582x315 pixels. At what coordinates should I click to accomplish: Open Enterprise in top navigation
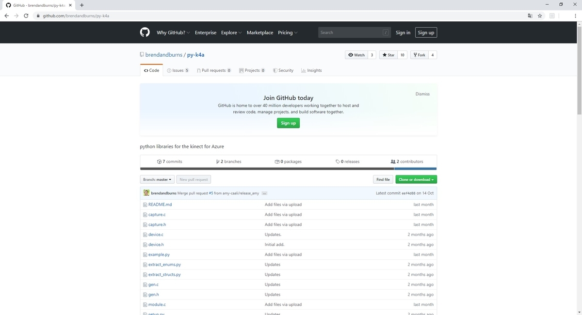[206, 32]
